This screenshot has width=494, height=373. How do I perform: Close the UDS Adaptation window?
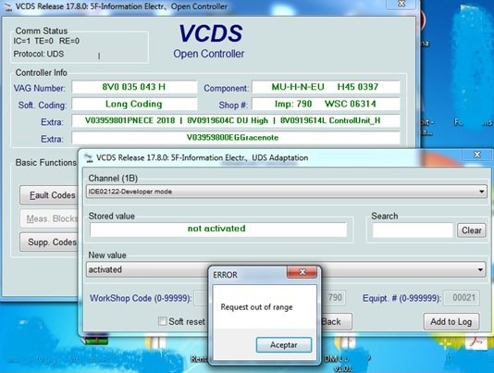click(x=477, y=155)
